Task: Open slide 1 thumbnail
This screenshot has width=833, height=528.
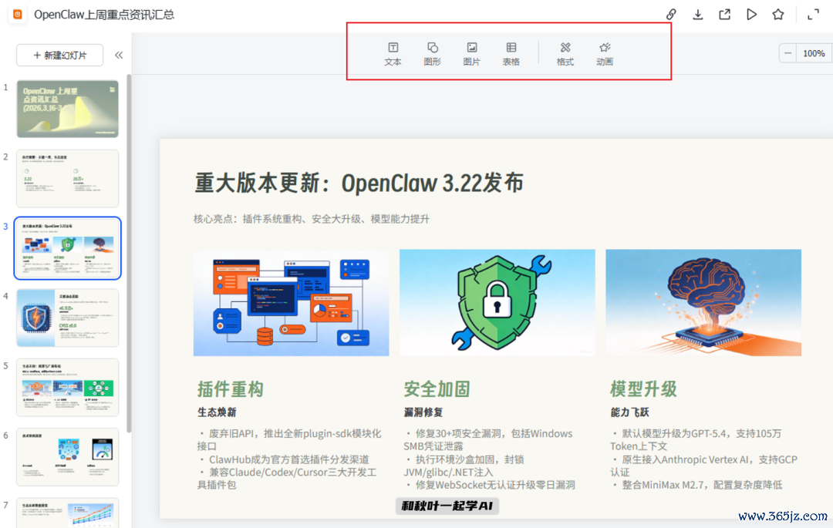Action: point(67,109)
